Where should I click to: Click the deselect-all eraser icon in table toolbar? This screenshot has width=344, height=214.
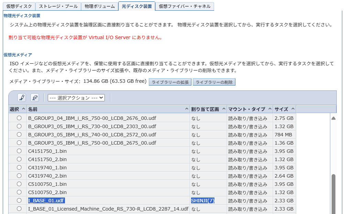[35, 98]
